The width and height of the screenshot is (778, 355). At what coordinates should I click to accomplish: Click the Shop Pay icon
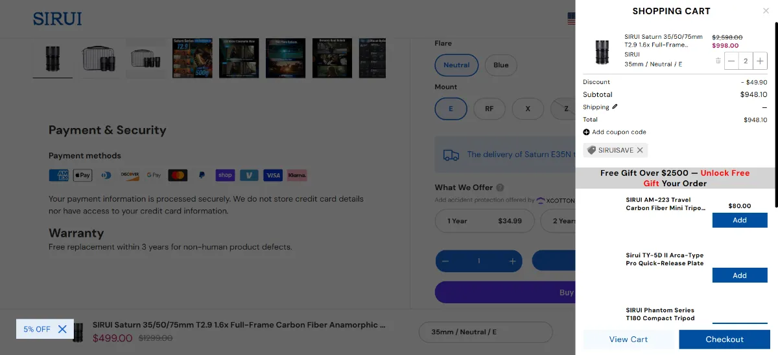(225, 175)
